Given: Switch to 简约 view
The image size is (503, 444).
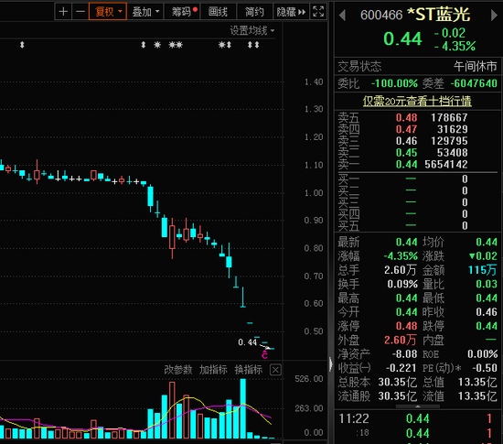Looking at the screenshot, I should (x=254, y=12).
